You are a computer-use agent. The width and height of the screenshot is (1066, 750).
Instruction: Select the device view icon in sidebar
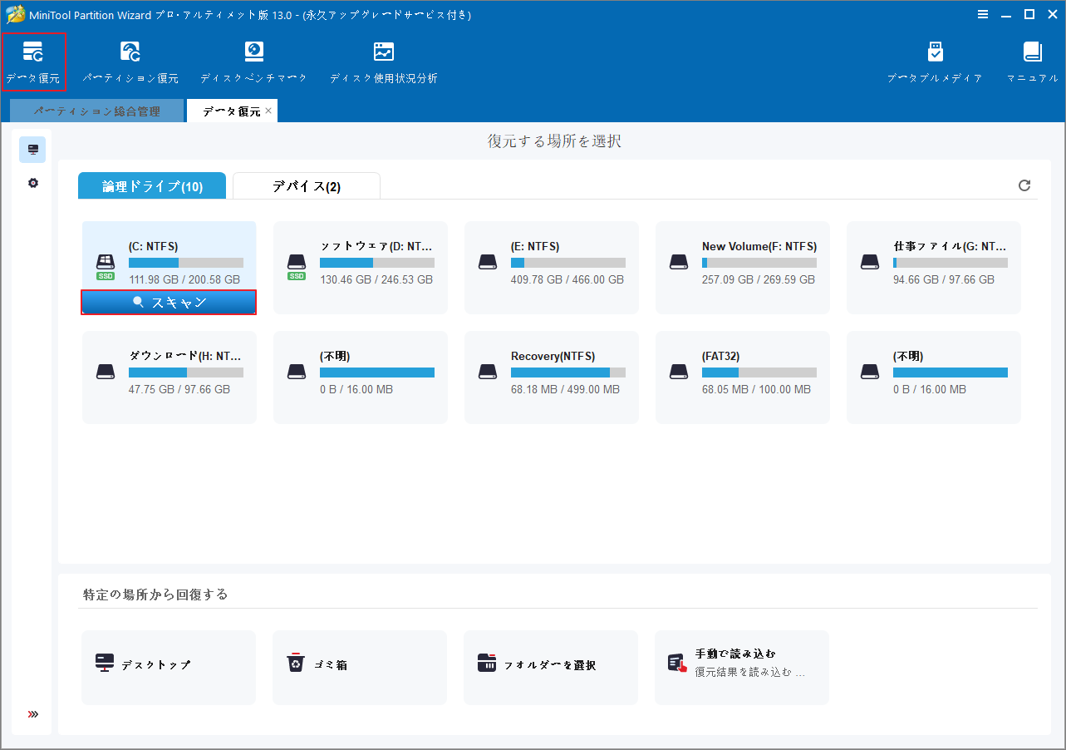[32, 150]
